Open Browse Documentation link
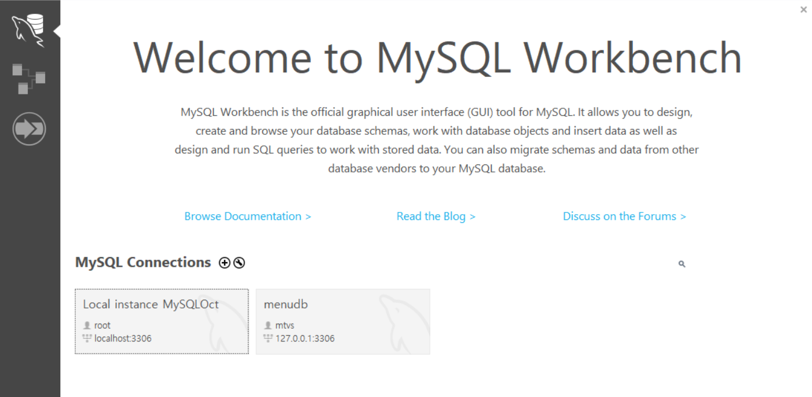Image resolution: width=812 pixels, height=397 pixels. [248, 216]
